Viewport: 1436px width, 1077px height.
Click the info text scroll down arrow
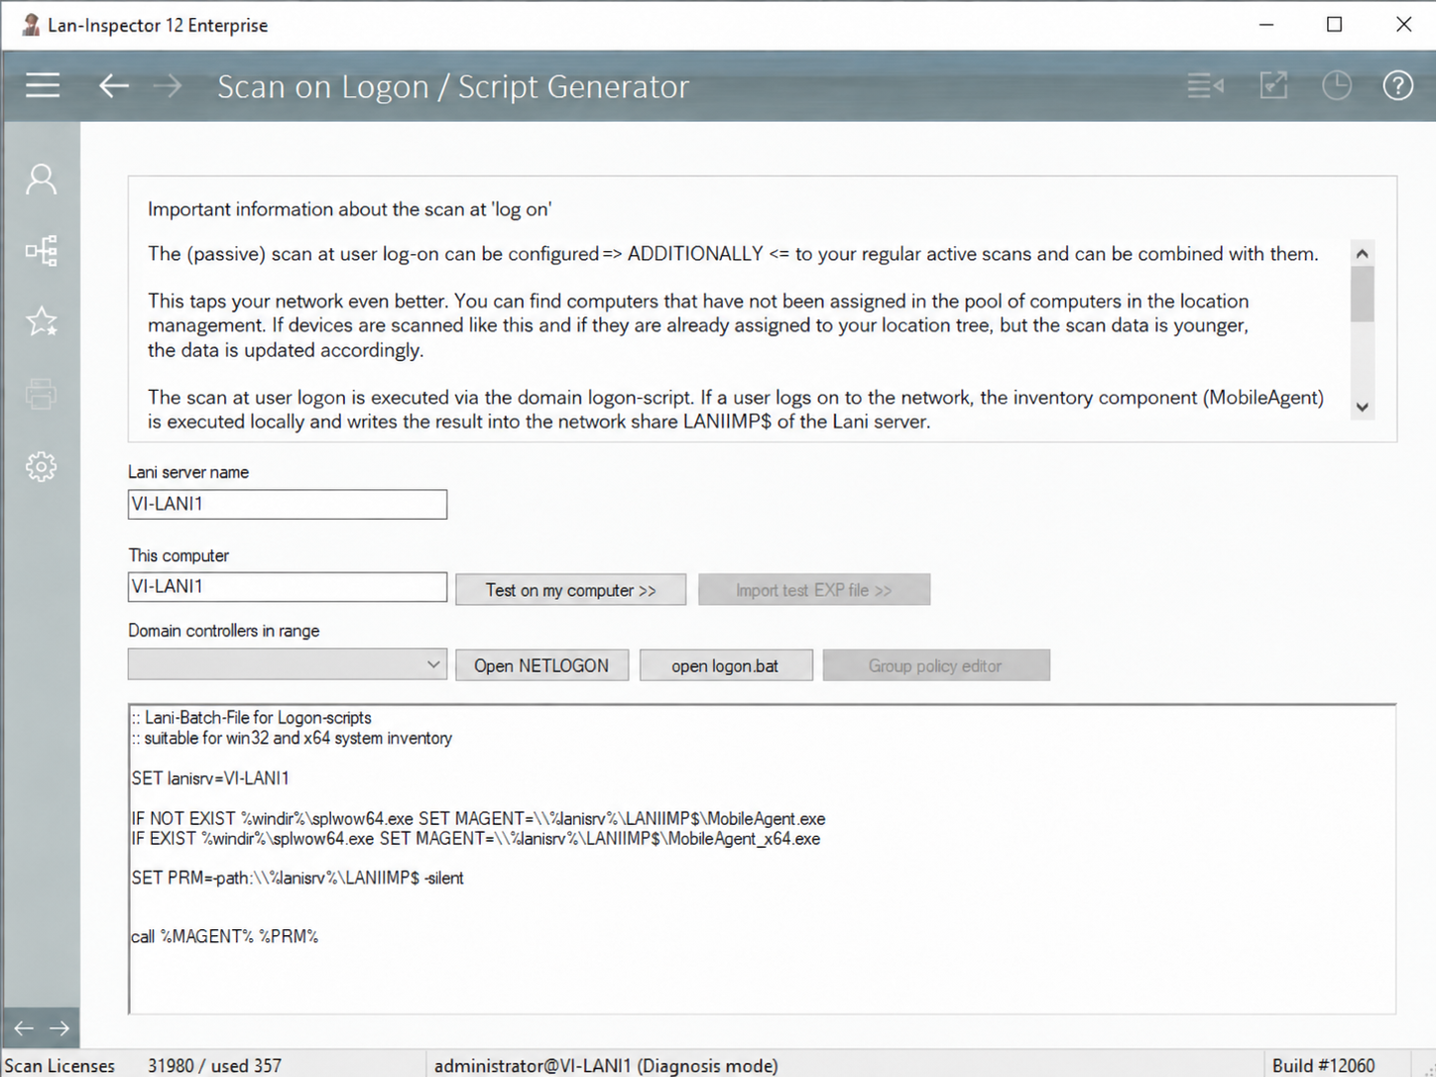pyautogui.click(x=1363, y=407)
